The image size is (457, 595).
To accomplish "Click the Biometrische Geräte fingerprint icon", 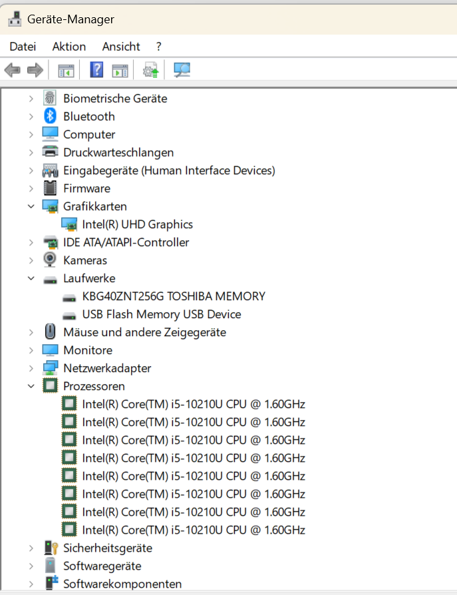I will [x=50, y=98].
